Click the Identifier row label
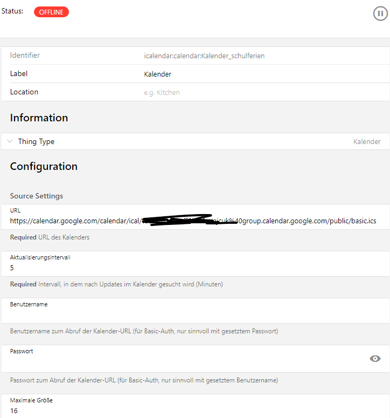 25,55
